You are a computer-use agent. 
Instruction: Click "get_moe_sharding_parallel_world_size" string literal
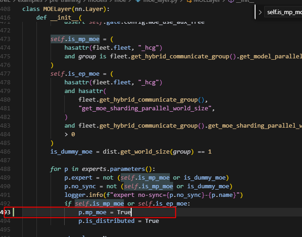click(x=146, y=108)
